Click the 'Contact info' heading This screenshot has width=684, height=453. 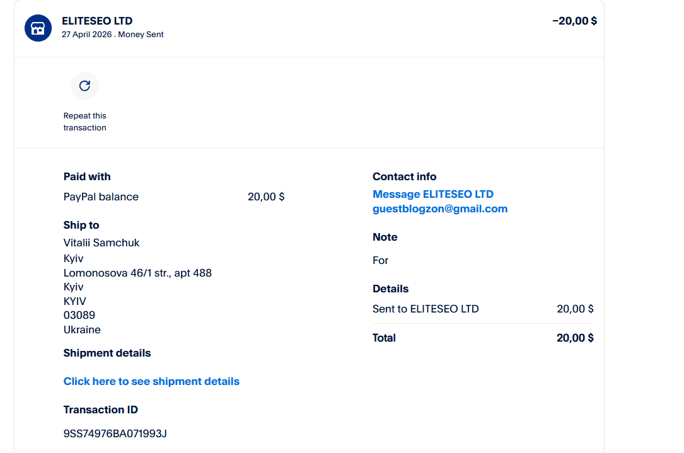(x=404, y=176)
